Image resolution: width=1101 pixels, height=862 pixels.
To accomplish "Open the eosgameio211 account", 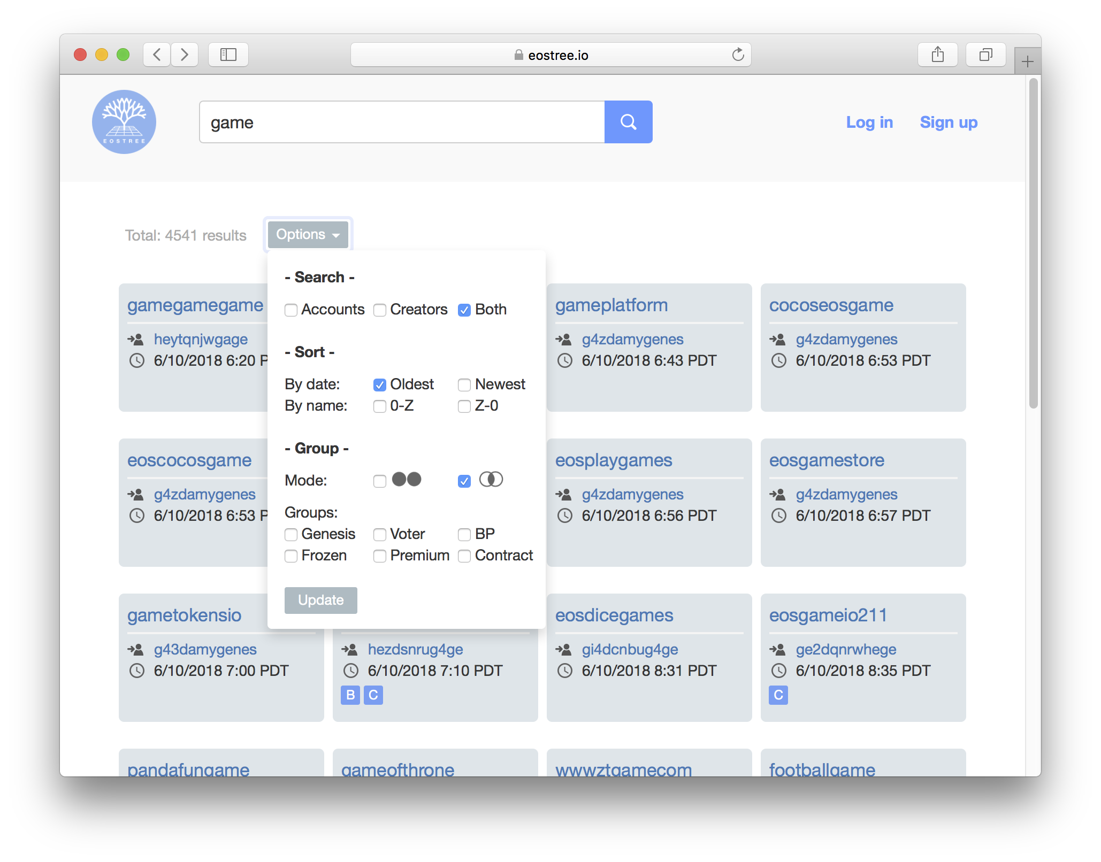I will (828, 615).
